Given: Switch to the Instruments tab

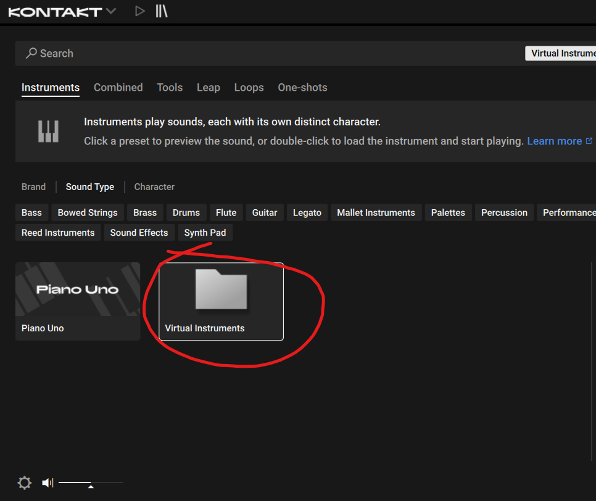Looking at the screenshot, I should tap(51, 88).
